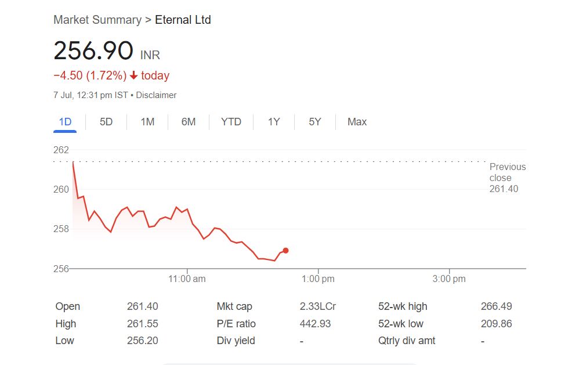Select the 1D time range tab

[x=65, y=122]
